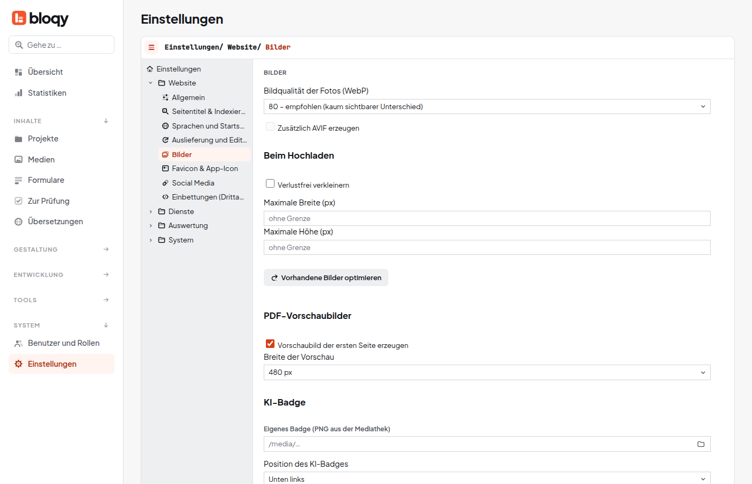Expand the ENTWICKLUNG sidebar section
The height and width of the screenshot is (484, 752).
[61, 275]
